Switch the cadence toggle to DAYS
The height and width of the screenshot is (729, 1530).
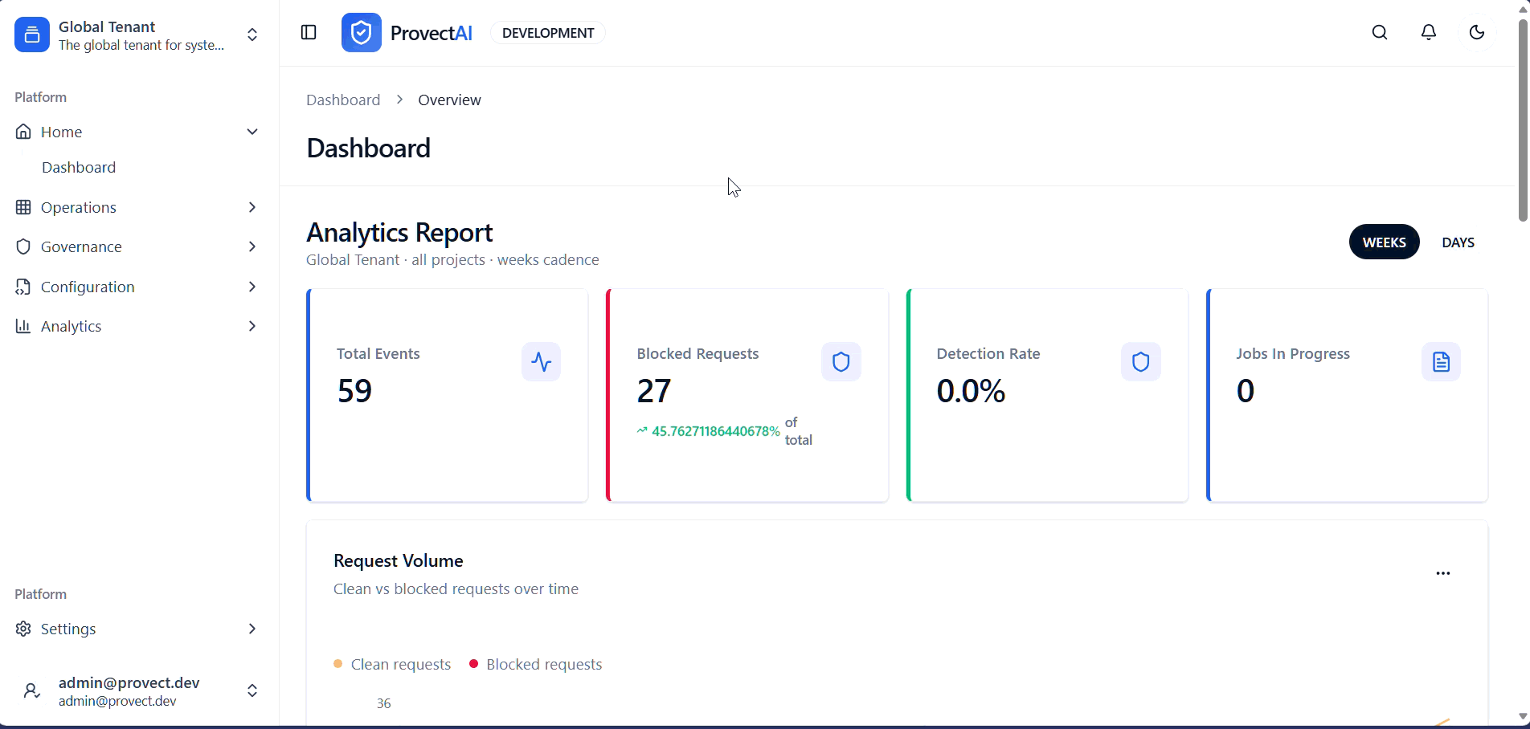pyautogui.click(x=1458, y=242)
